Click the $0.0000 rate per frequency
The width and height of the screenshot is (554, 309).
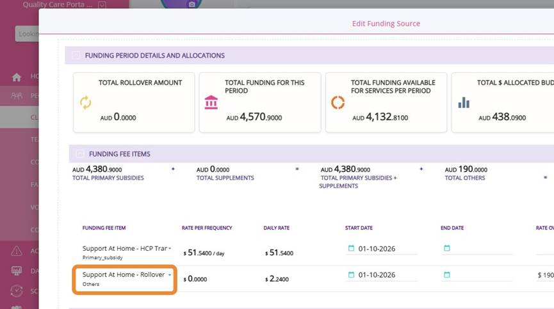pos(195,279)
